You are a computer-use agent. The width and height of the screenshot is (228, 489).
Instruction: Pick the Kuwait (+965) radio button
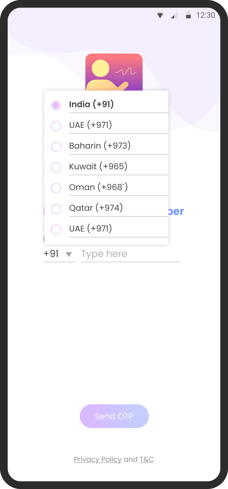click(56, 167)
